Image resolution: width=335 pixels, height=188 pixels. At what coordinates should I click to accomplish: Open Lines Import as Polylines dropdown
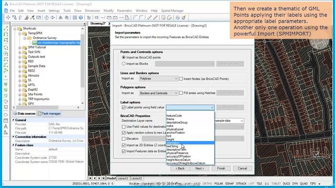(159, 79)
